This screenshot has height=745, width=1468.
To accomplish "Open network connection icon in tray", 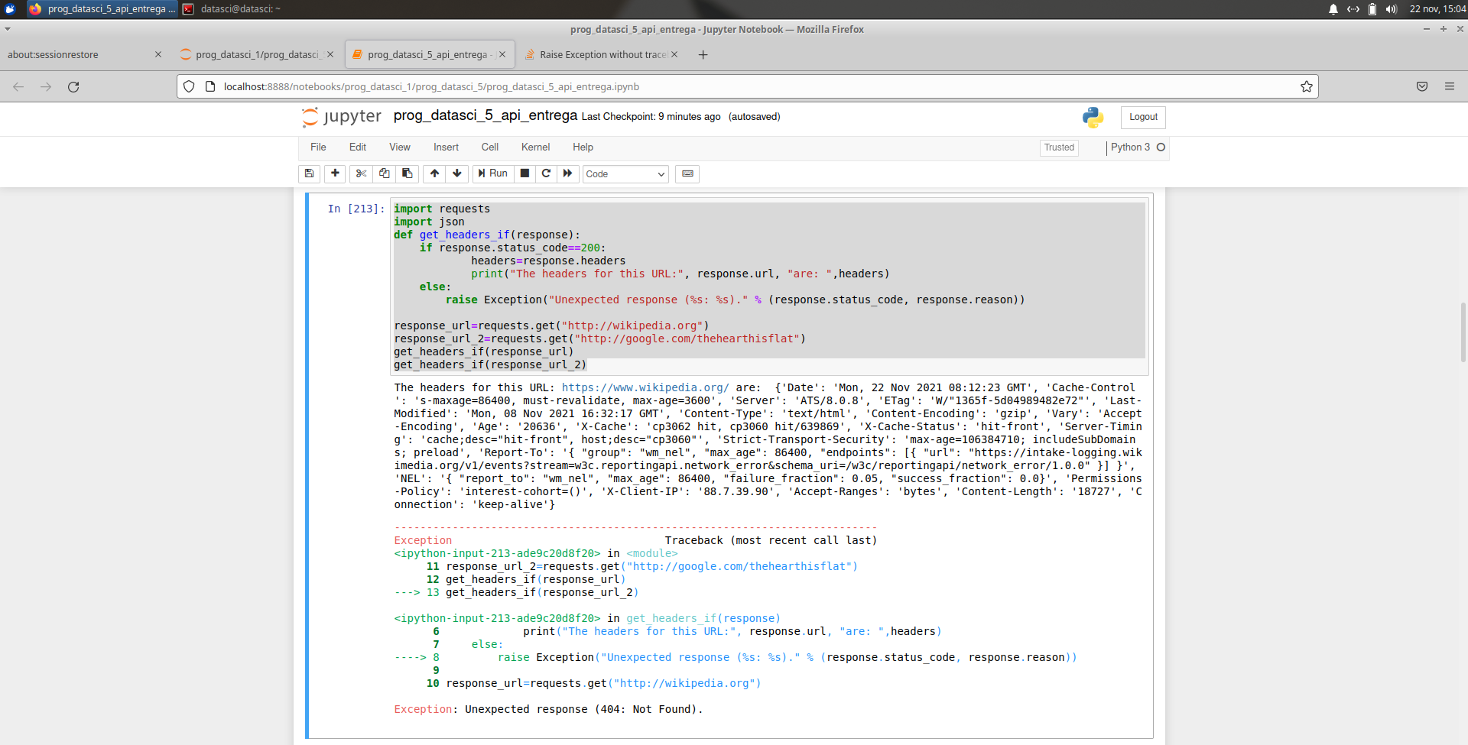I will [x=1353, y=9].
